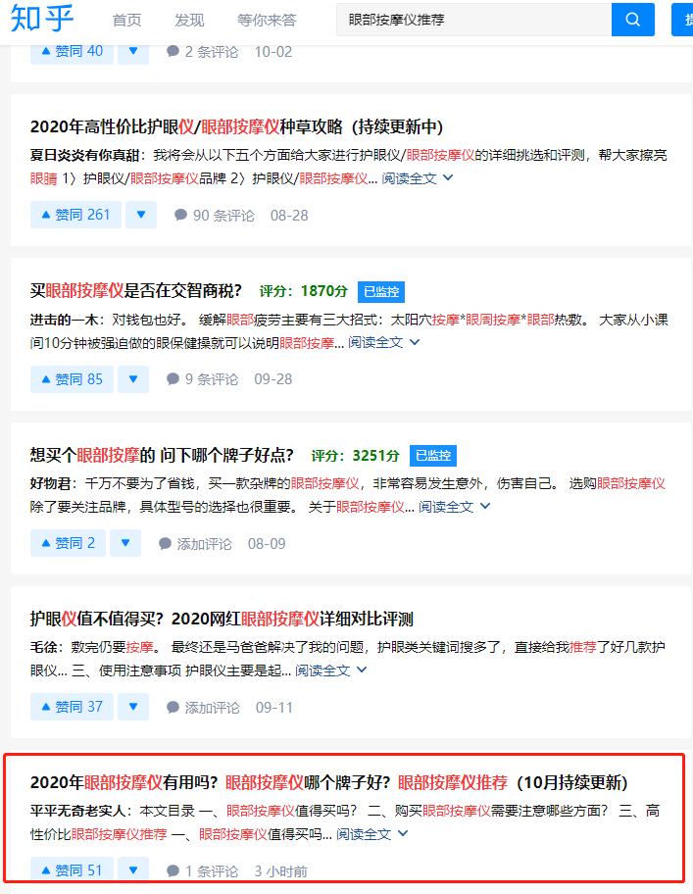Open 9 条评论 comments
Screen dimensions: 693x894
point(202,379)
